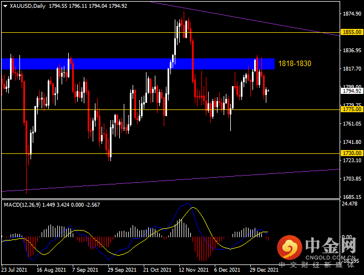Click the 1761.05 price scale value
The height and width of the screenshot is (275, 364).
coord(352,123)
